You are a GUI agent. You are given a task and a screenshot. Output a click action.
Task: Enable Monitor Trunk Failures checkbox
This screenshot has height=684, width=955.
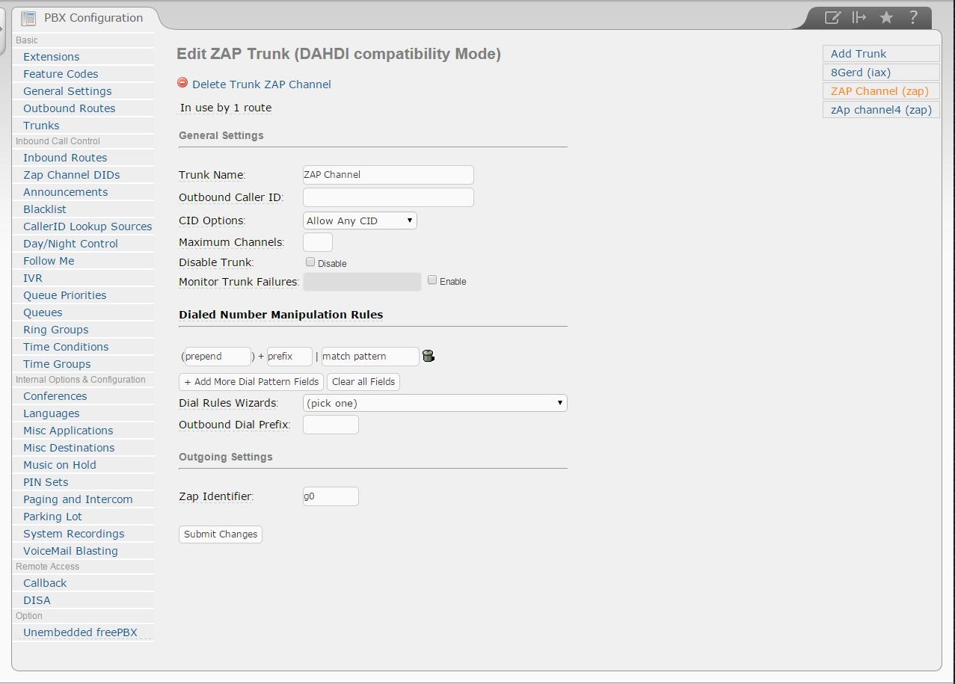[432, 280]
